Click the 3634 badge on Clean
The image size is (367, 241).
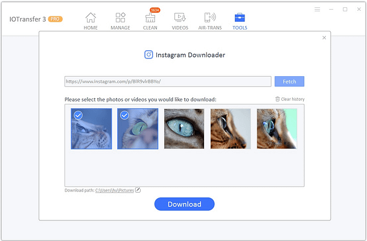155,10
